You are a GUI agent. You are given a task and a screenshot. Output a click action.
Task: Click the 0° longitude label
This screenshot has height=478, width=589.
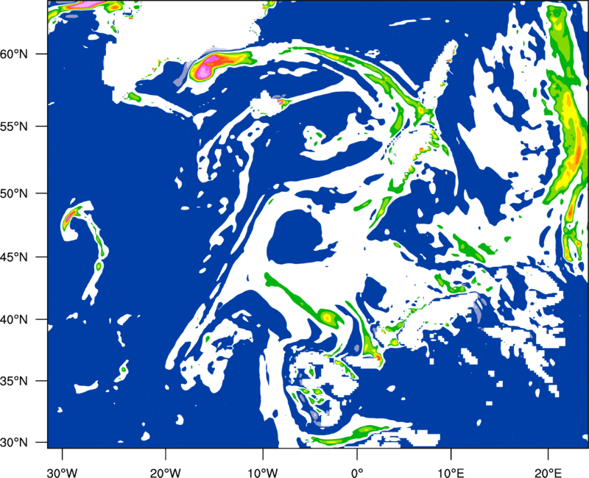(x=357, y=473)
